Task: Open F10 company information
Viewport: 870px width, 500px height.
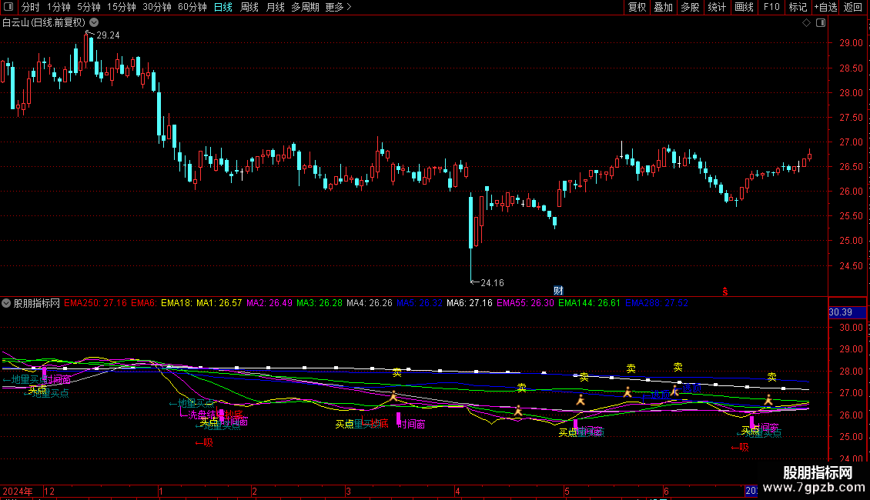Action: tap(771, 7)
